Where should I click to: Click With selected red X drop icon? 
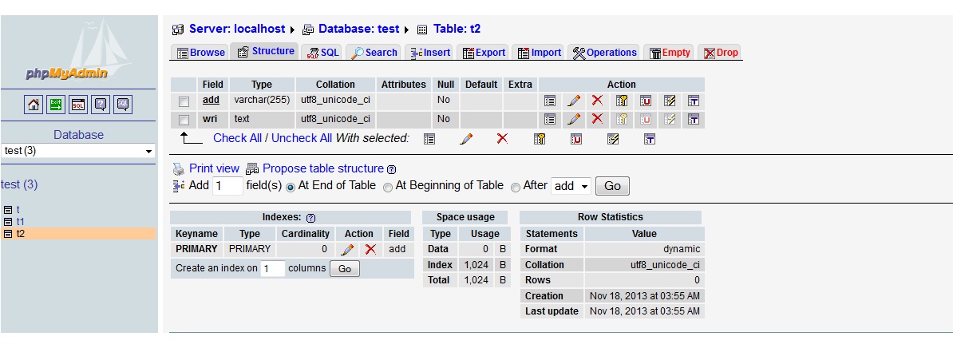tap(502, 139)
